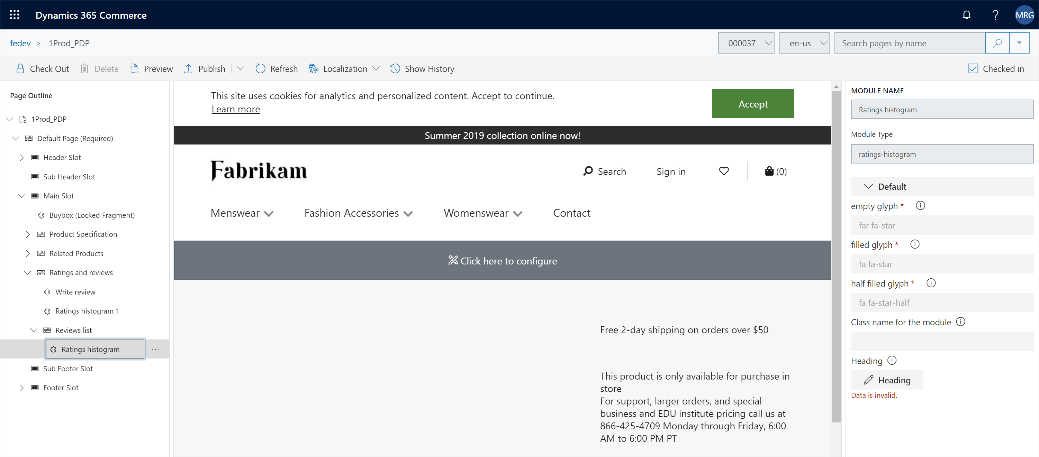Click the Learn more cookie link
1039x457 pixels.
point(235,109)
